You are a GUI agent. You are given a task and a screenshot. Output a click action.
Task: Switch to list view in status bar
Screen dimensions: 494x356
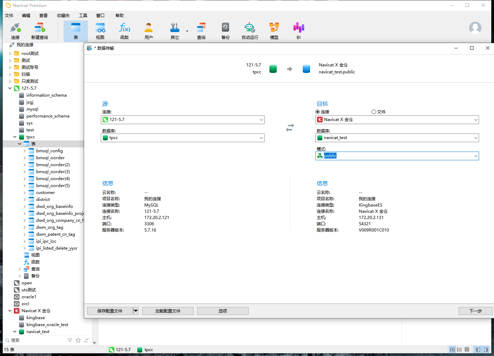pyautogui.click(x=460, y=349)
